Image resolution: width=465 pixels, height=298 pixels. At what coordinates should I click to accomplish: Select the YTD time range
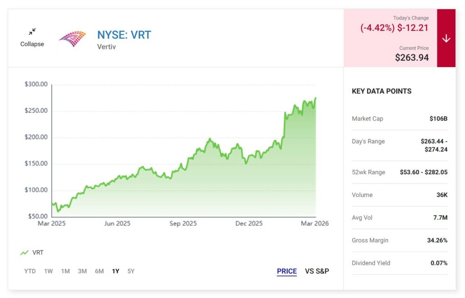click(30, 271)
